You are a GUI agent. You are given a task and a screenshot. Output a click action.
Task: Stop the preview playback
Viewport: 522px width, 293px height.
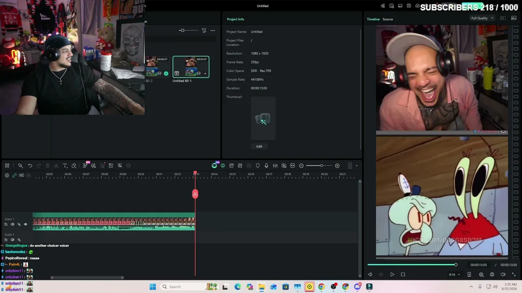pos(403,275)
